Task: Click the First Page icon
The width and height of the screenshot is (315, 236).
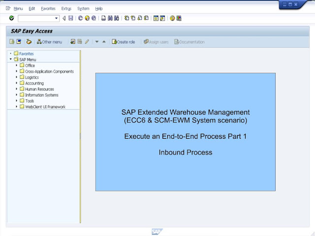Action: [126, 18]
